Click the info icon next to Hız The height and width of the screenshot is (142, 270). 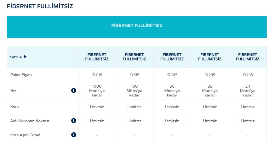click(x=74, y=90)
